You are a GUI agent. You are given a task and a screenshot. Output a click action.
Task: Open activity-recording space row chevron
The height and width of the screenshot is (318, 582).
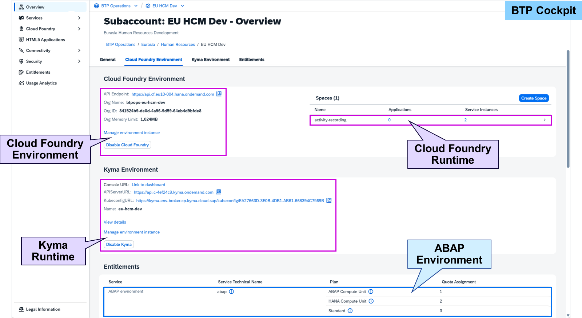(x=545, y=120)
